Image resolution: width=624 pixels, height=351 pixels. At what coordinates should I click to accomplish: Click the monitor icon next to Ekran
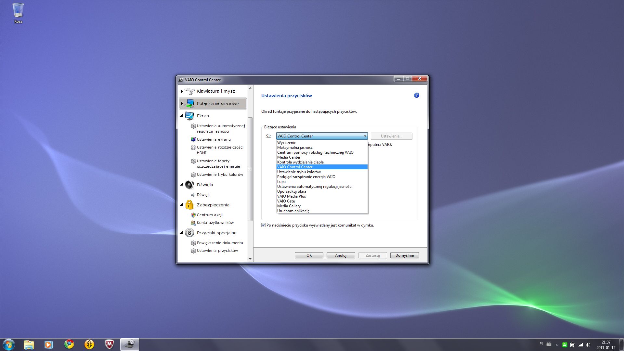click(189, 116)
